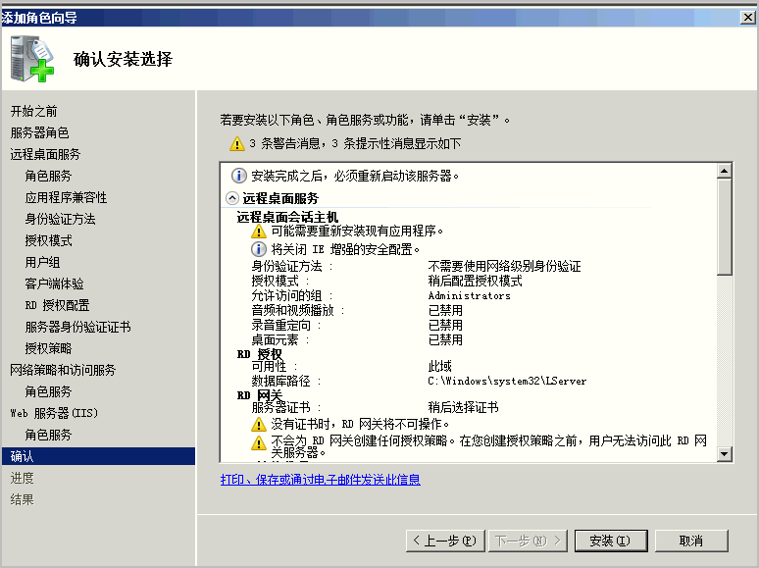Click the RD 网关 heading in summary

pyautogui.click(x=260, y=395)
